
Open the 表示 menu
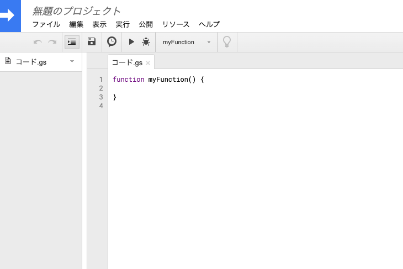click(99, 24)
